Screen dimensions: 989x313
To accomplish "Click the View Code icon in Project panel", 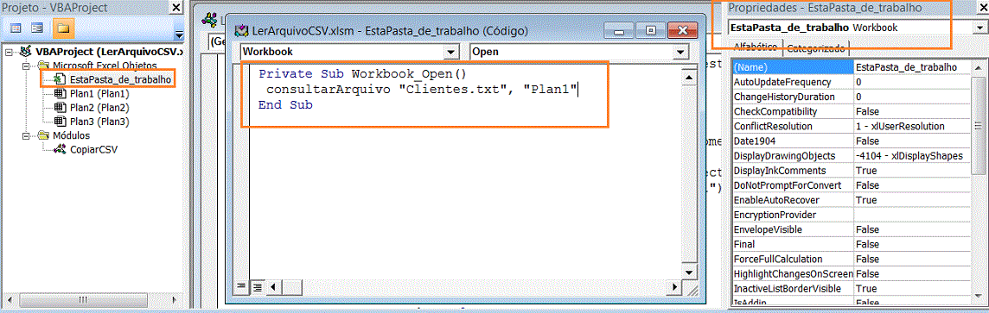I will click(16, 28).
